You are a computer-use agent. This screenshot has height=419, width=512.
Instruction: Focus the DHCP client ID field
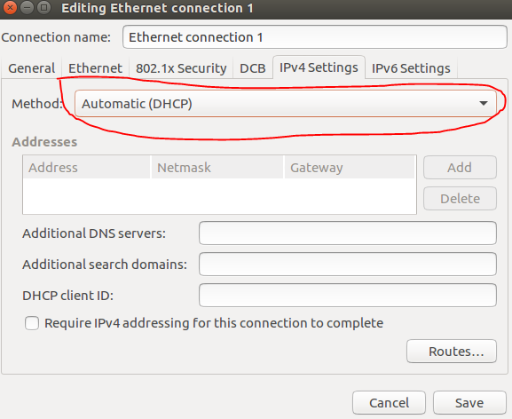pyautogui.click(x=348, y=296)
